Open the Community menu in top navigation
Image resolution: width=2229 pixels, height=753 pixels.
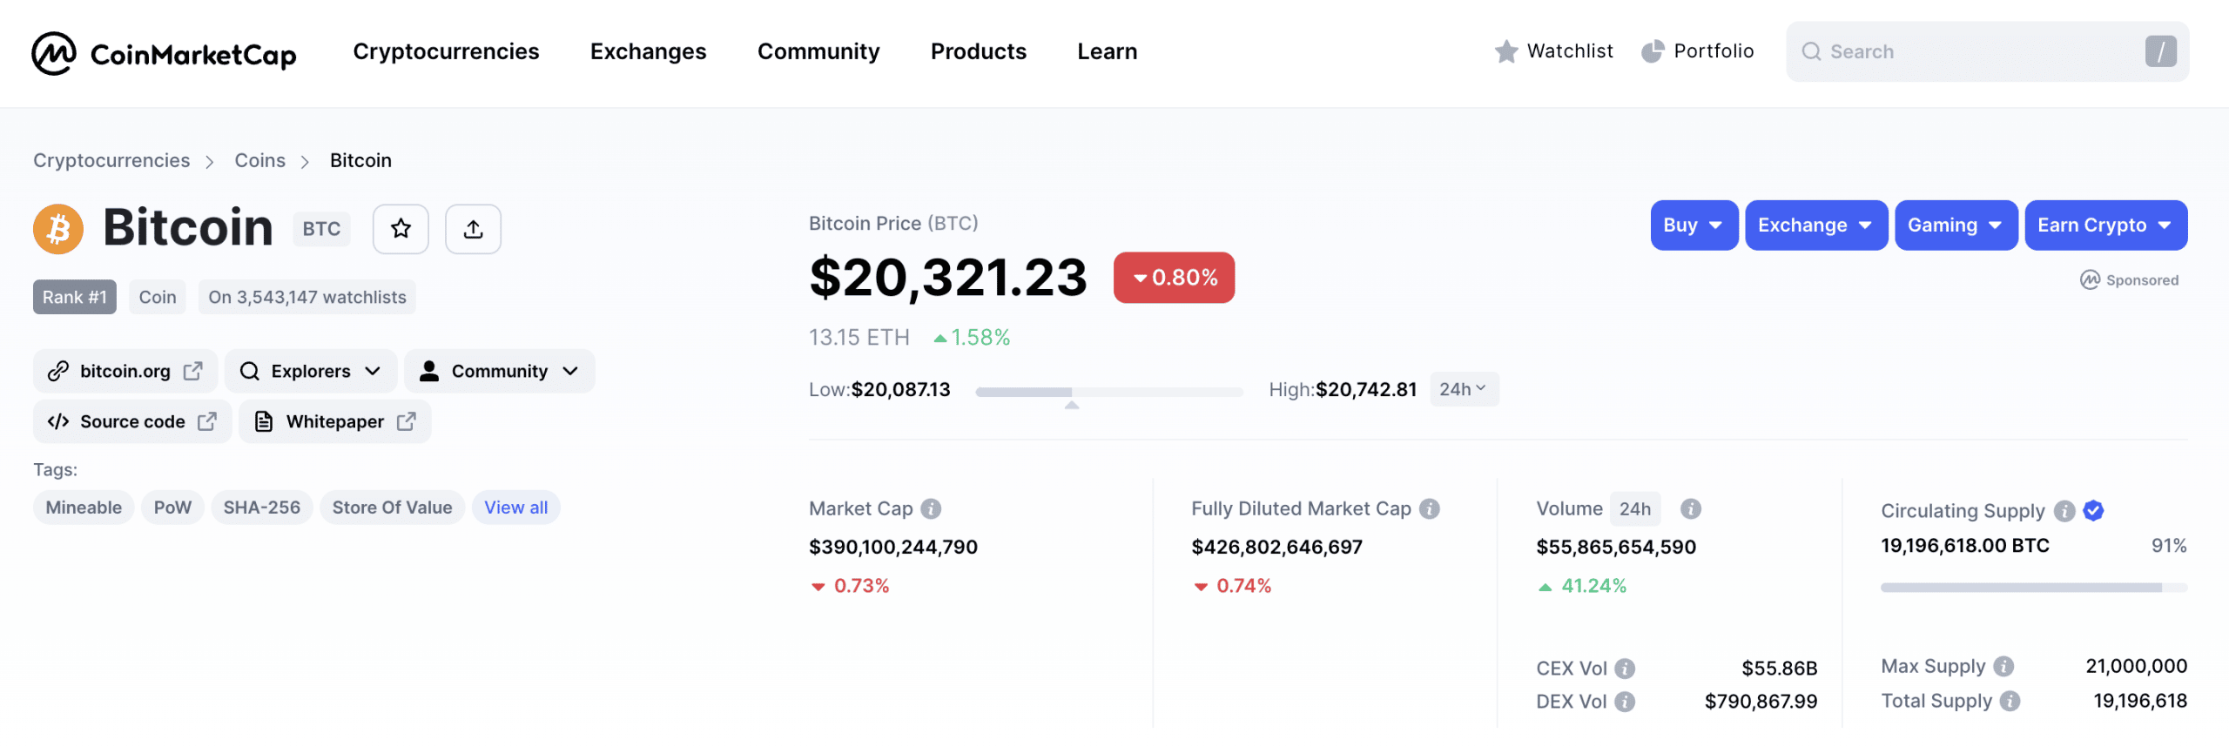click(x=818, y=51)
